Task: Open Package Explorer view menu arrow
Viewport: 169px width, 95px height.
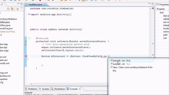Action: click(21, 8)
